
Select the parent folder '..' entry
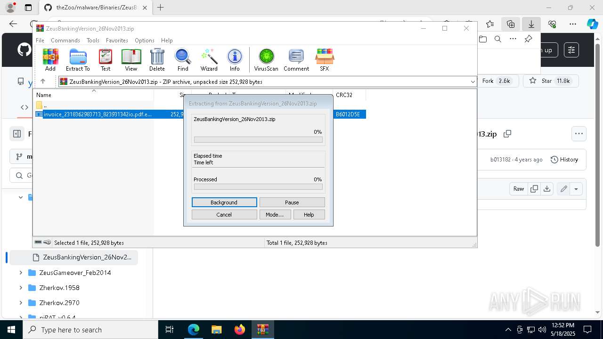[45, 105]
